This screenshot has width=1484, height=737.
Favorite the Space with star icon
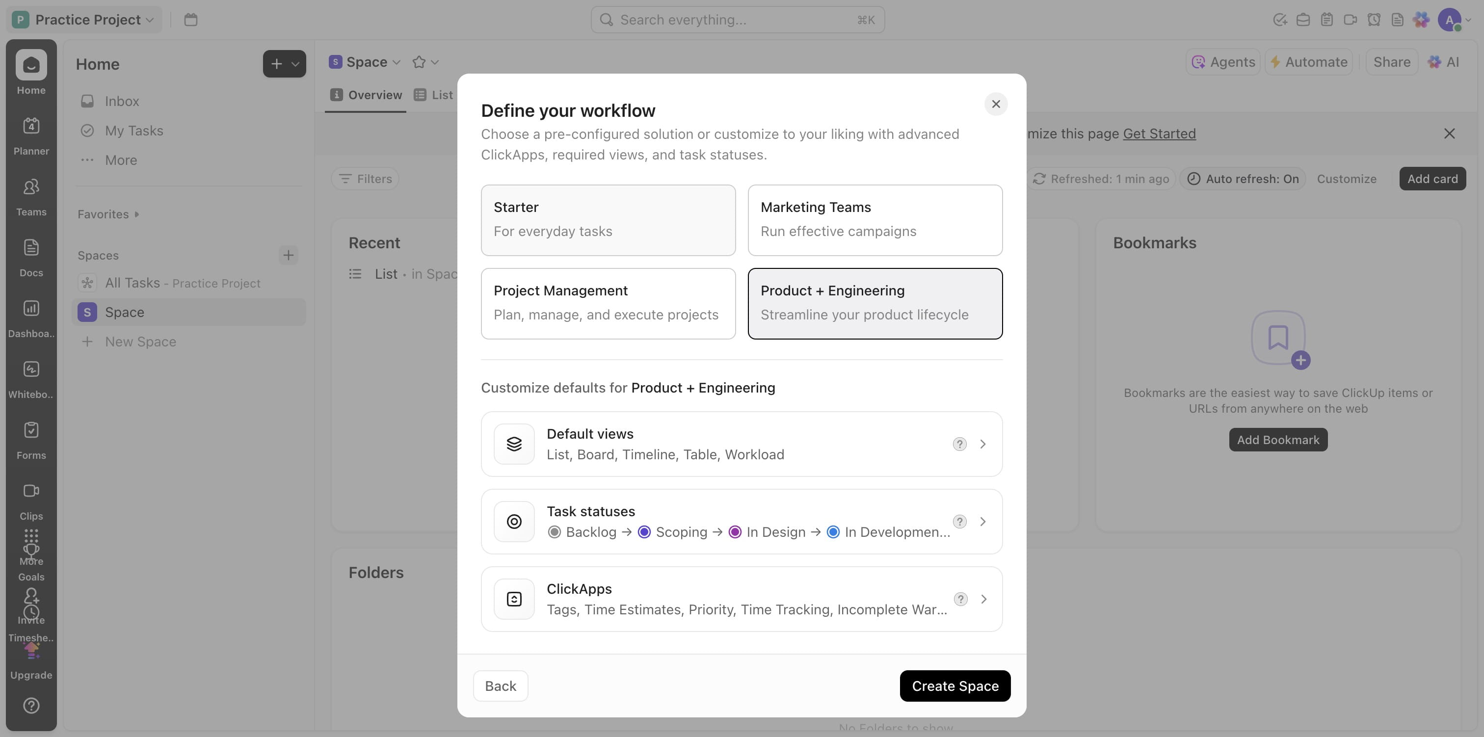(419, 62)
